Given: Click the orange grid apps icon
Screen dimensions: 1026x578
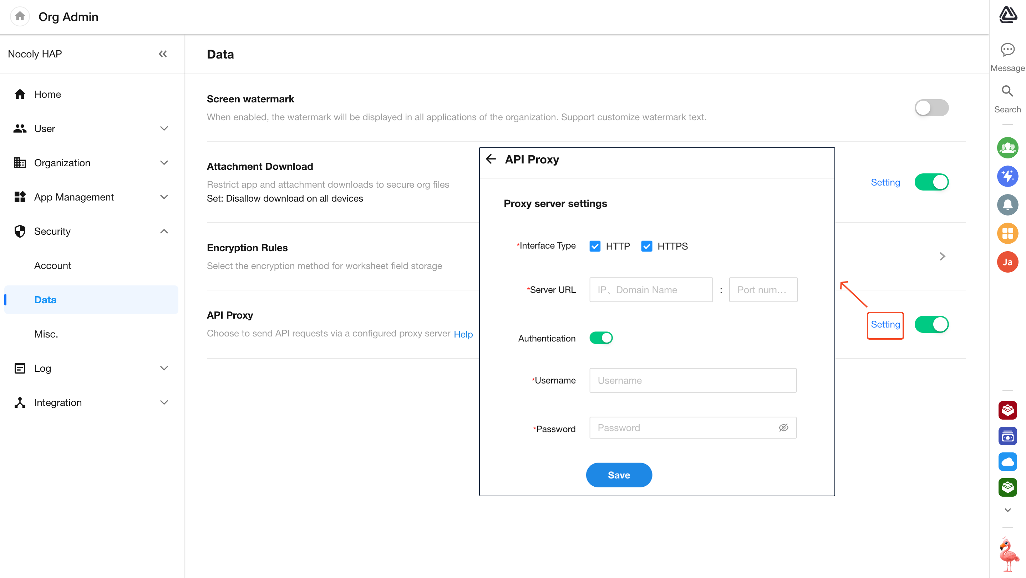Looking at the screenshot, I should (x=1007, y=233).
